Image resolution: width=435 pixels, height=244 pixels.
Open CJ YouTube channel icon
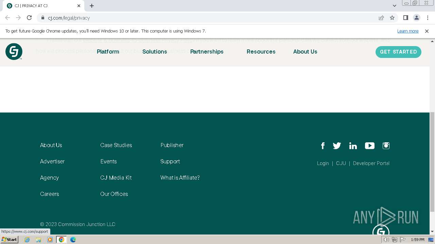370,146
